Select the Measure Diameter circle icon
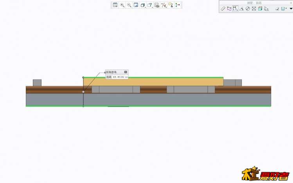The height and width of the screenshot is (183, 293). [x=248, y=9]
